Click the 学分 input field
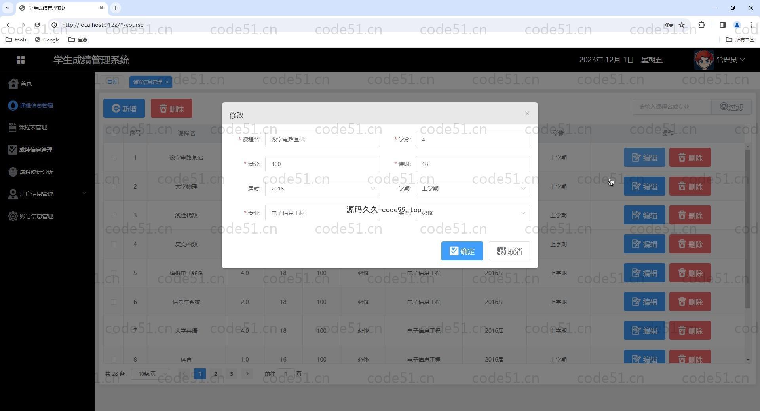Image resolution: width=760 pixels, height=411 pixels. pos(473,140)
